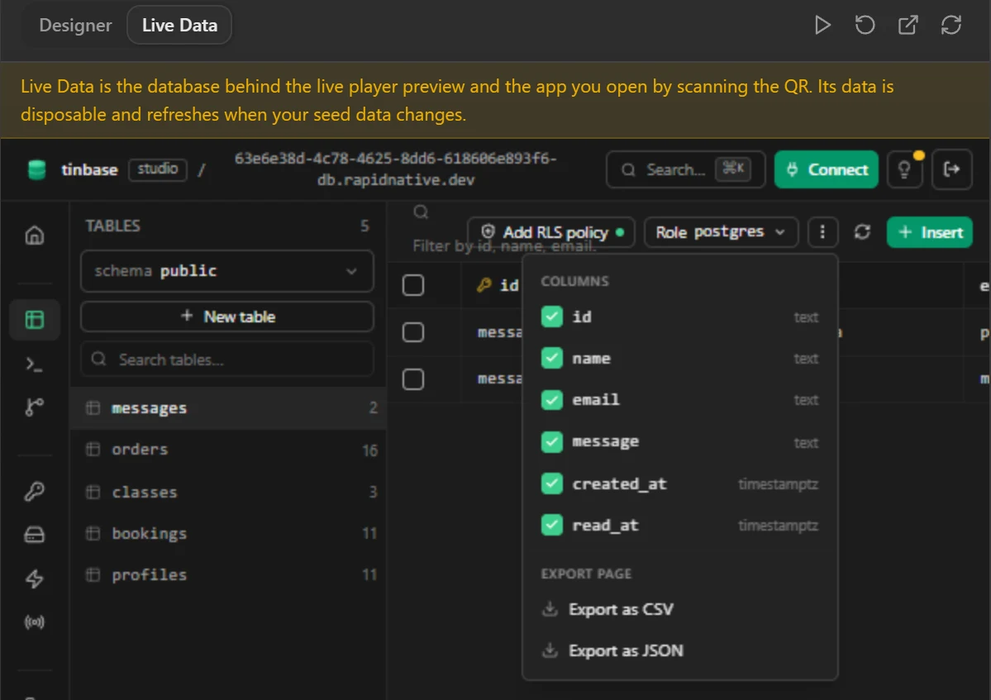Switch to the Designer tab
991x700 pixels.
pyautogui.click(x=75, y=26)
